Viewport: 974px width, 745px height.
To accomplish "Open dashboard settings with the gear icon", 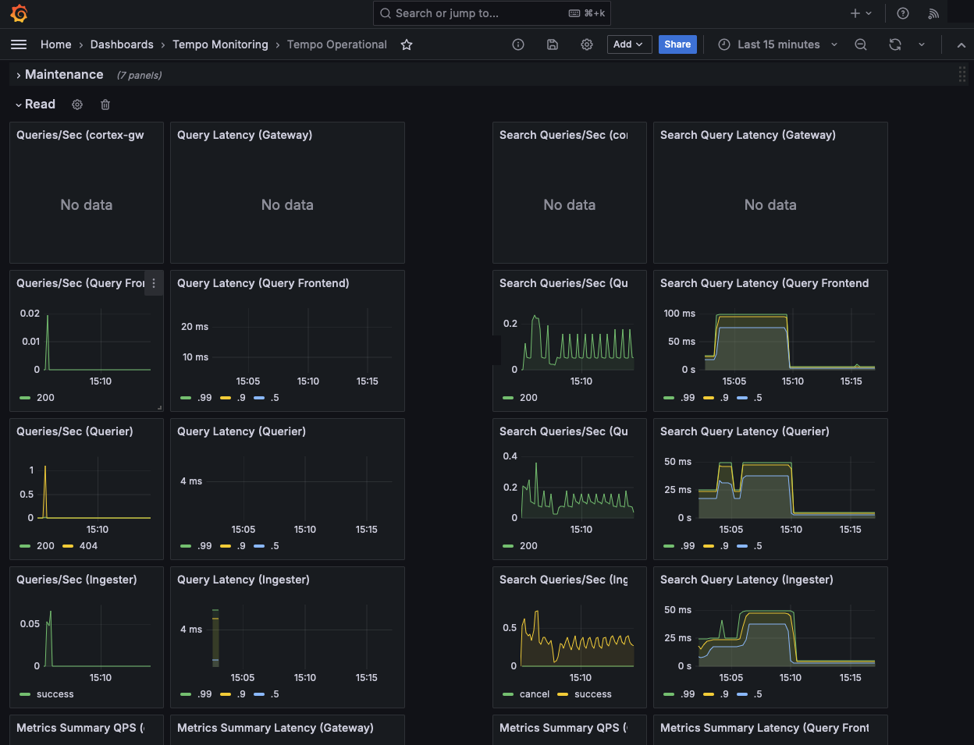I will pyautogui.click(x=586, y=44).
